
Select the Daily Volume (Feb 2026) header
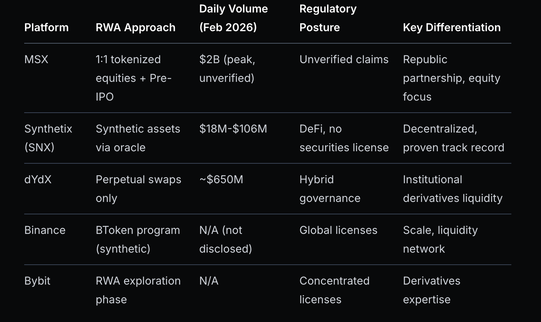point(233,18)
